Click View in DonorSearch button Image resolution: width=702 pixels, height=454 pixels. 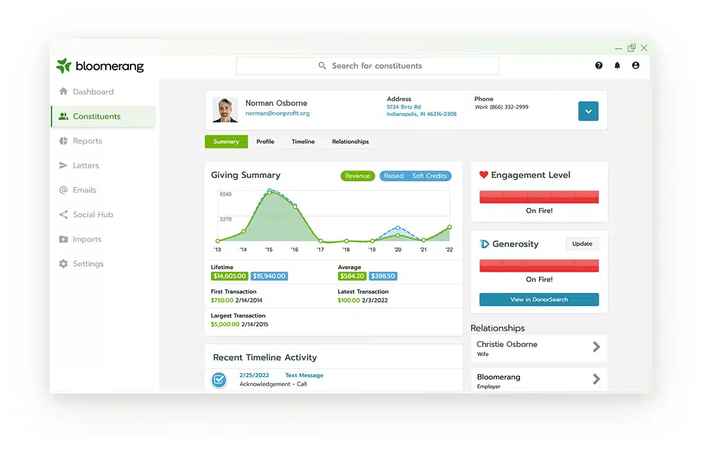(x=539, y=300)
